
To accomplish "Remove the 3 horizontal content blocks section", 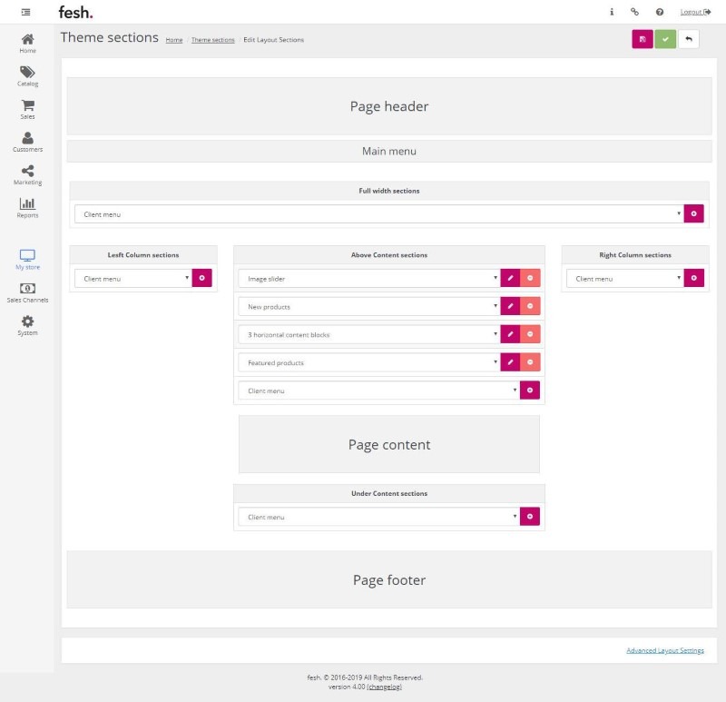I will (x=530, y=335).
